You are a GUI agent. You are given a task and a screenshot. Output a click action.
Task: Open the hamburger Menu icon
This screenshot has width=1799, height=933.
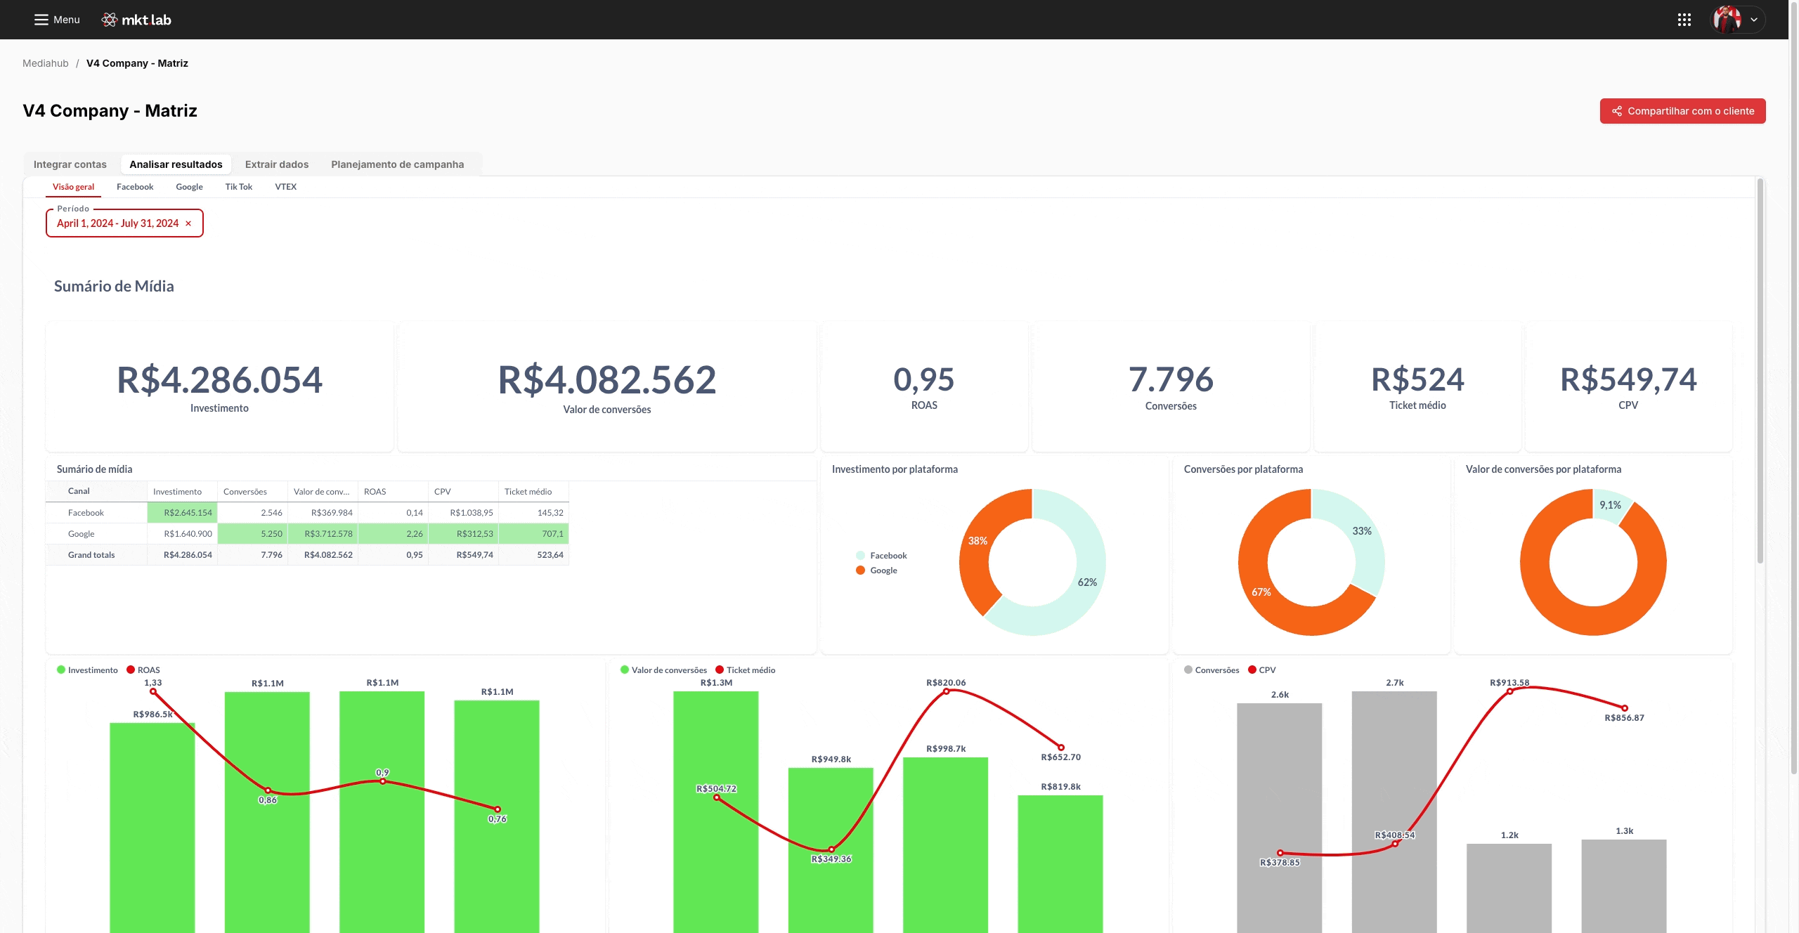(x=41, y=20)
